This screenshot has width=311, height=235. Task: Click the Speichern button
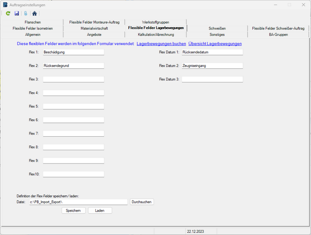point(73,211)
